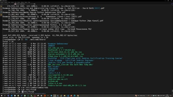
Task: Click the unregistered version support link
Action: click(40, 94)
